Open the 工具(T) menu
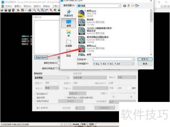This screenshot has width=170, height=127. (x=56, y=6)
